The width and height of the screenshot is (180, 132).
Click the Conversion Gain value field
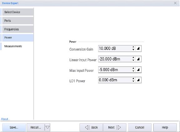pyautogui.click(x=115, y=49)
